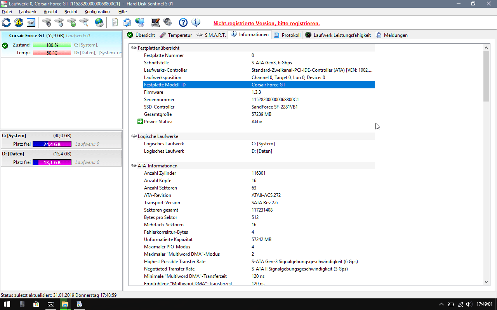Click the clock in the taskbar
The image size is (497, 310).
coord(484,304)
